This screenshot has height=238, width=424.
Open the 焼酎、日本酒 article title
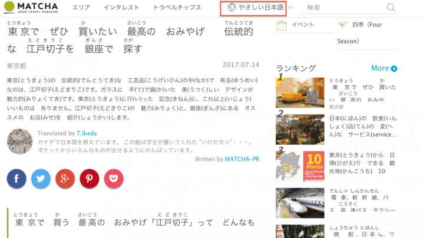362,232
